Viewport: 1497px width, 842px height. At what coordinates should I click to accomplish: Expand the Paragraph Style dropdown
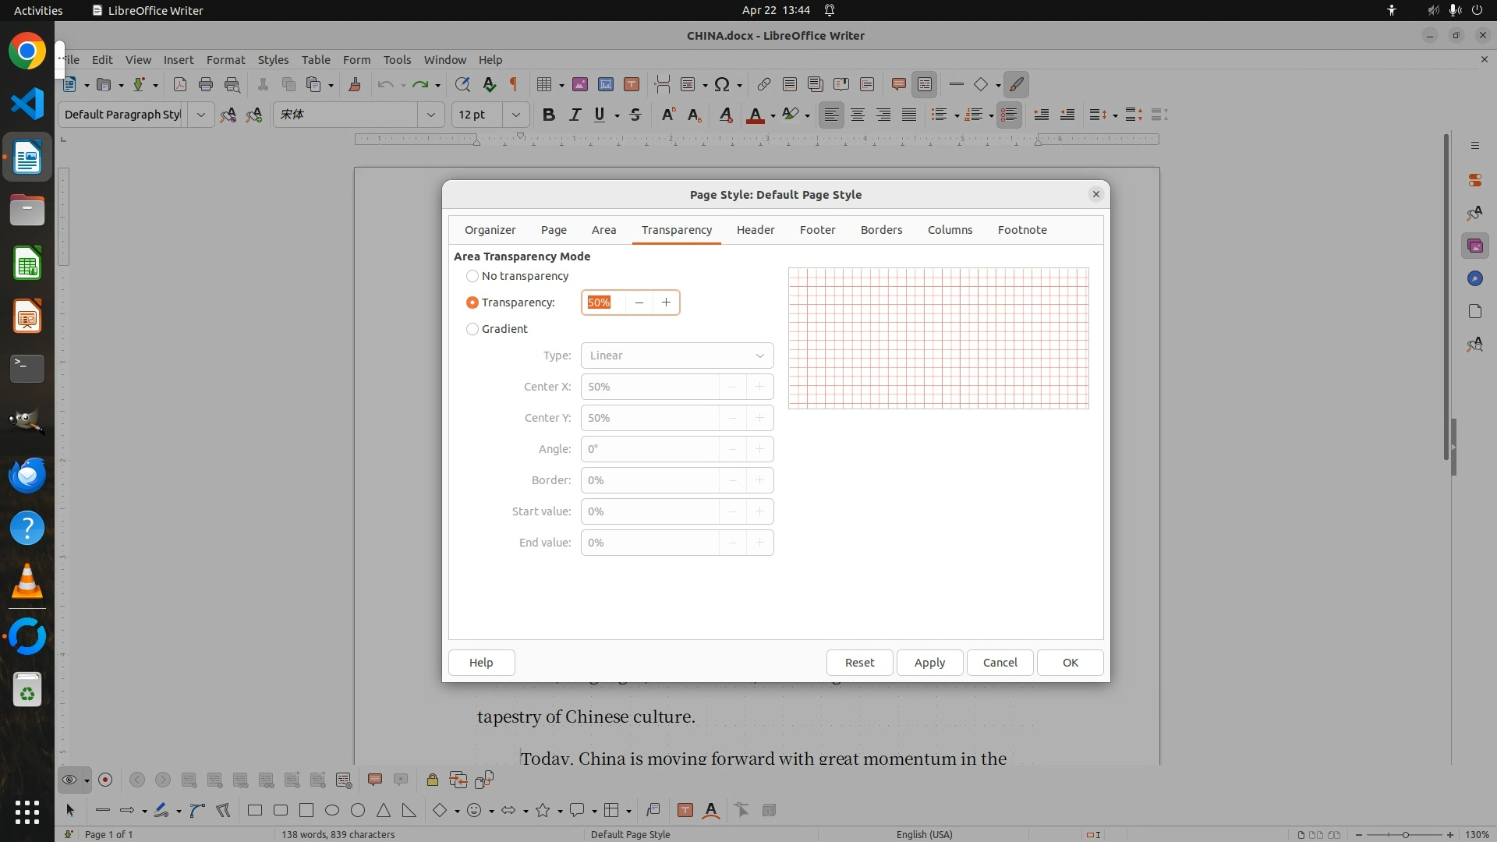click(x=201, y=115)
